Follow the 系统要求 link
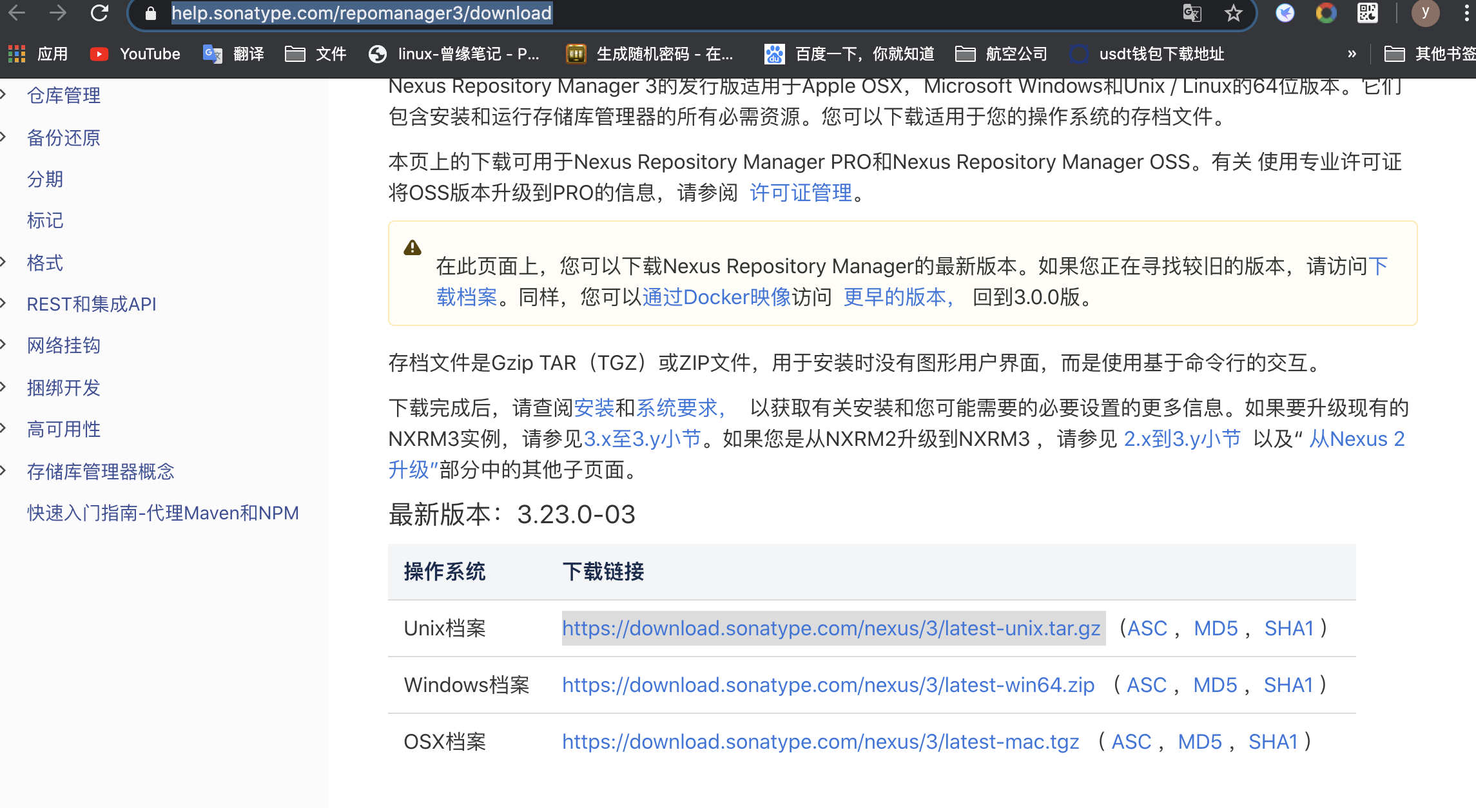This screenshot has width=1476, height=808. 681,407
